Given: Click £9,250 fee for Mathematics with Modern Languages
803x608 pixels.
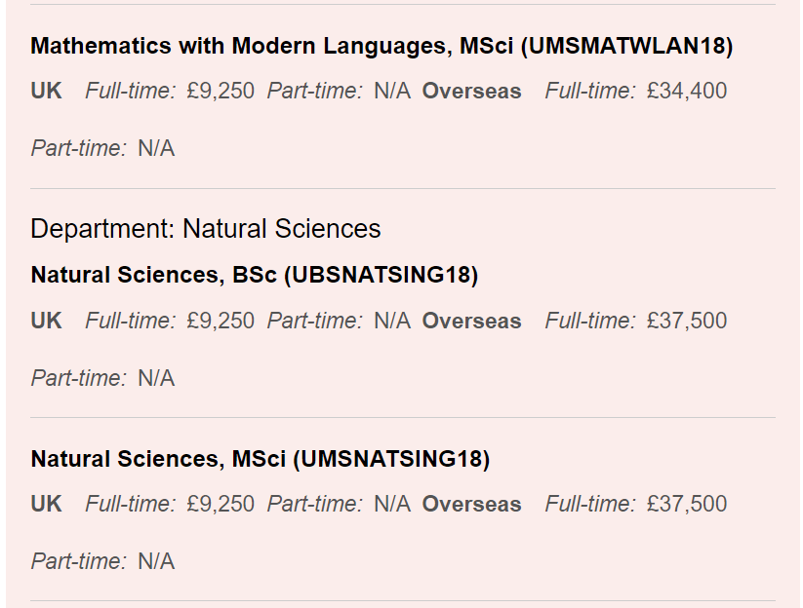Looking at the screenshot, I should (221, 91).
